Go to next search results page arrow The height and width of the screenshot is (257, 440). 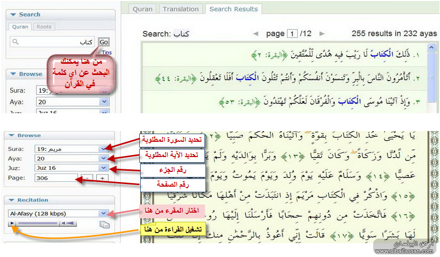(322, 34)
